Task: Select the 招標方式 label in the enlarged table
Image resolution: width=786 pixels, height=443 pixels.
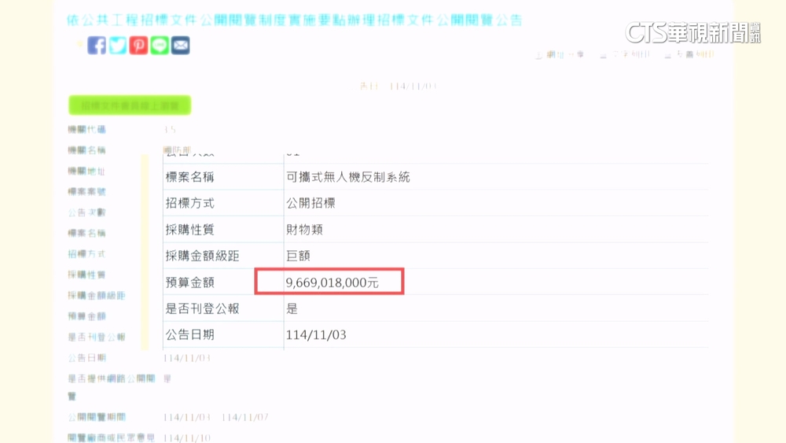Action: (190, 203)
